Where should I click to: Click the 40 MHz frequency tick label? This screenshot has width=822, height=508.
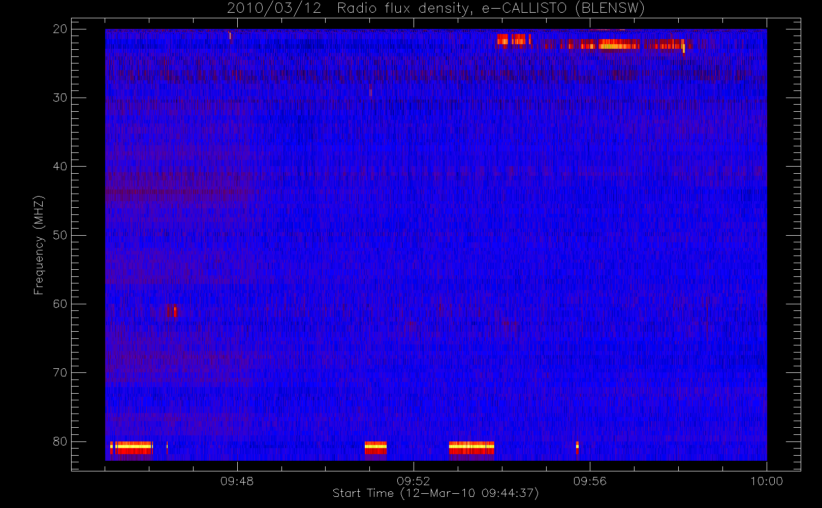60,167
